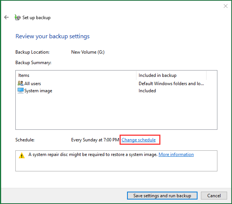The height and width of the screenshot is (204, 232).
Task: Click the Every Sunday at 7:00 PM text
Action: point(95,140)
